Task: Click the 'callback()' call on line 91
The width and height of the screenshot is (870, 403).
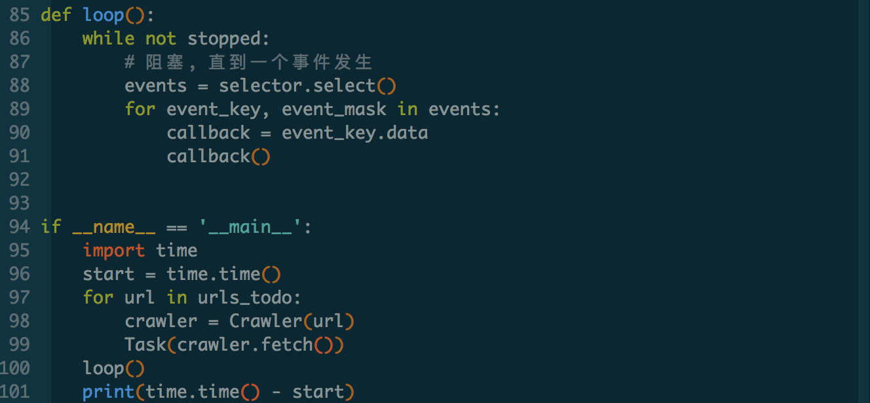Action: coord(218,156)
